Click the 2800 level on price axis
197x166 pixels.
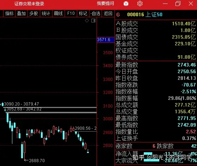pyautogui.click(x=108, y=146)
